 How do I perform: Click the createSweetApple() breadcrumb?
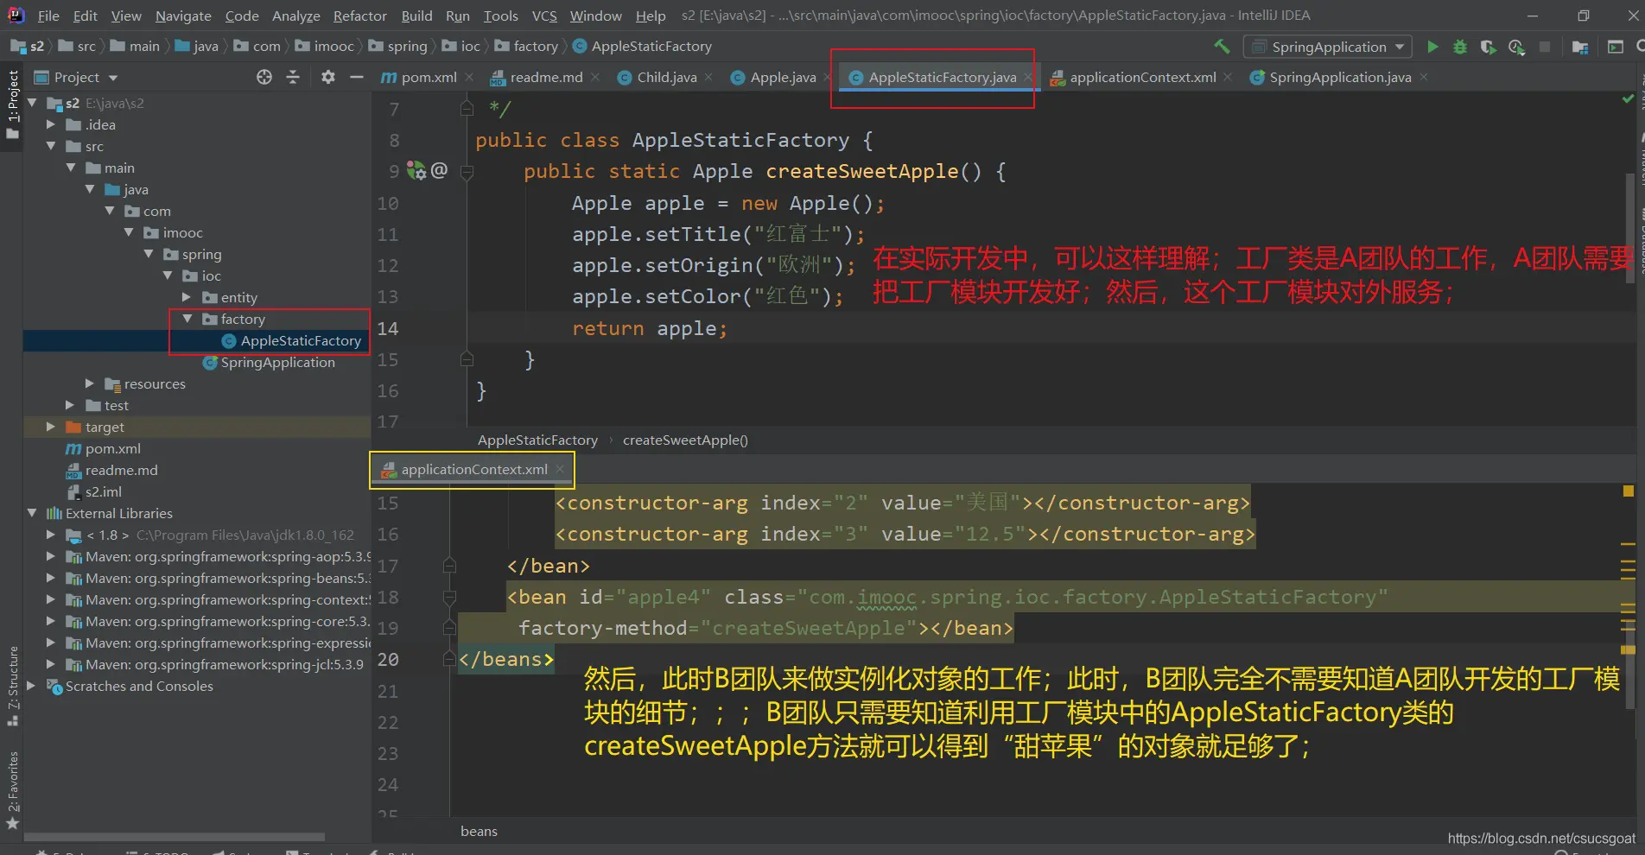pos(685,440)
